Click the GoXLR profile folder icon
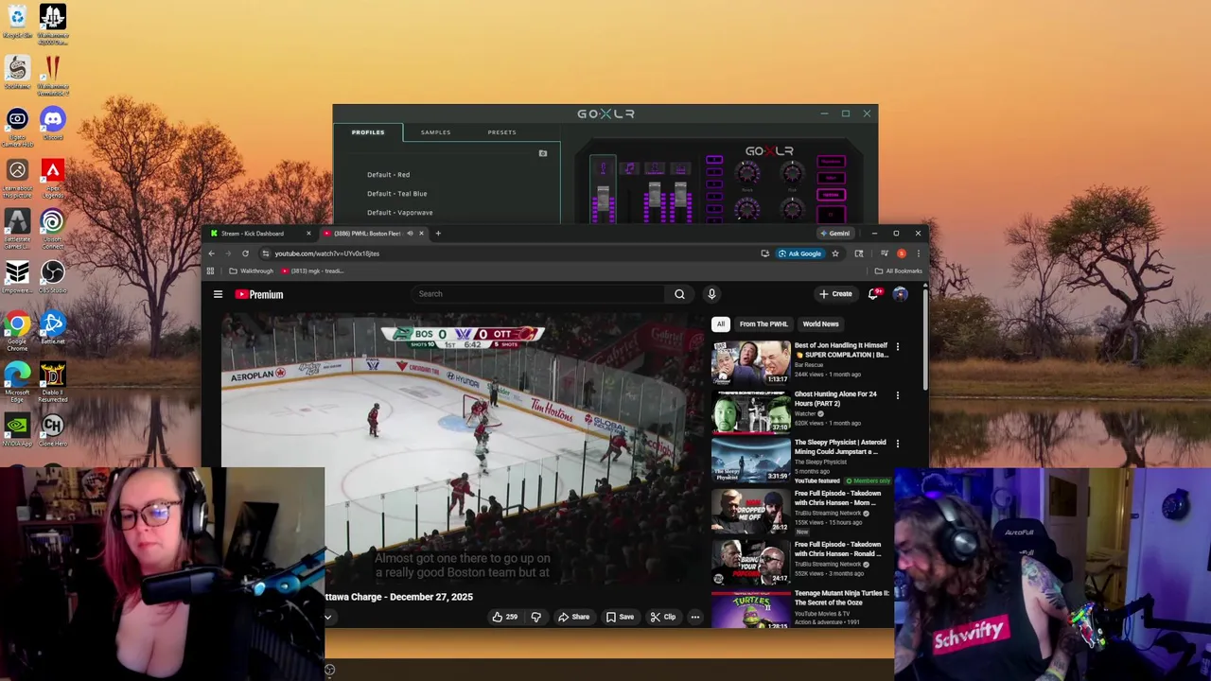 pyautogui.click(x=542, y=153)
